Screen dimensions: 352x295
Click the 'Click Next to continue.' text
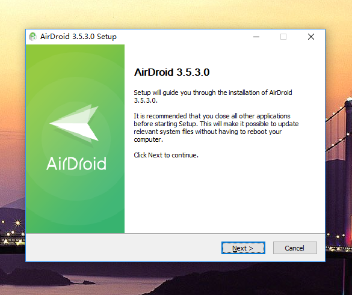pyautogui.click(x=166, y=155)
